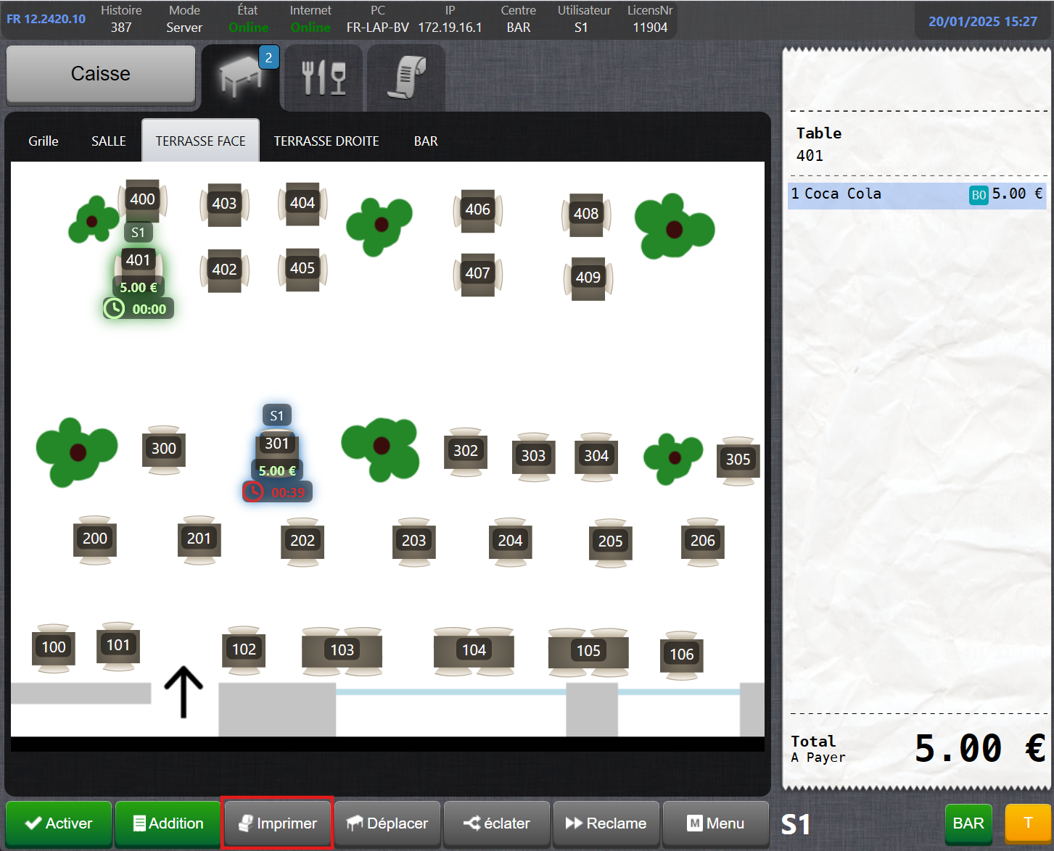Switch to the TERRASSE DROITE tab
This screenshot has width=1054, height=851.
(x=326, y=141)
